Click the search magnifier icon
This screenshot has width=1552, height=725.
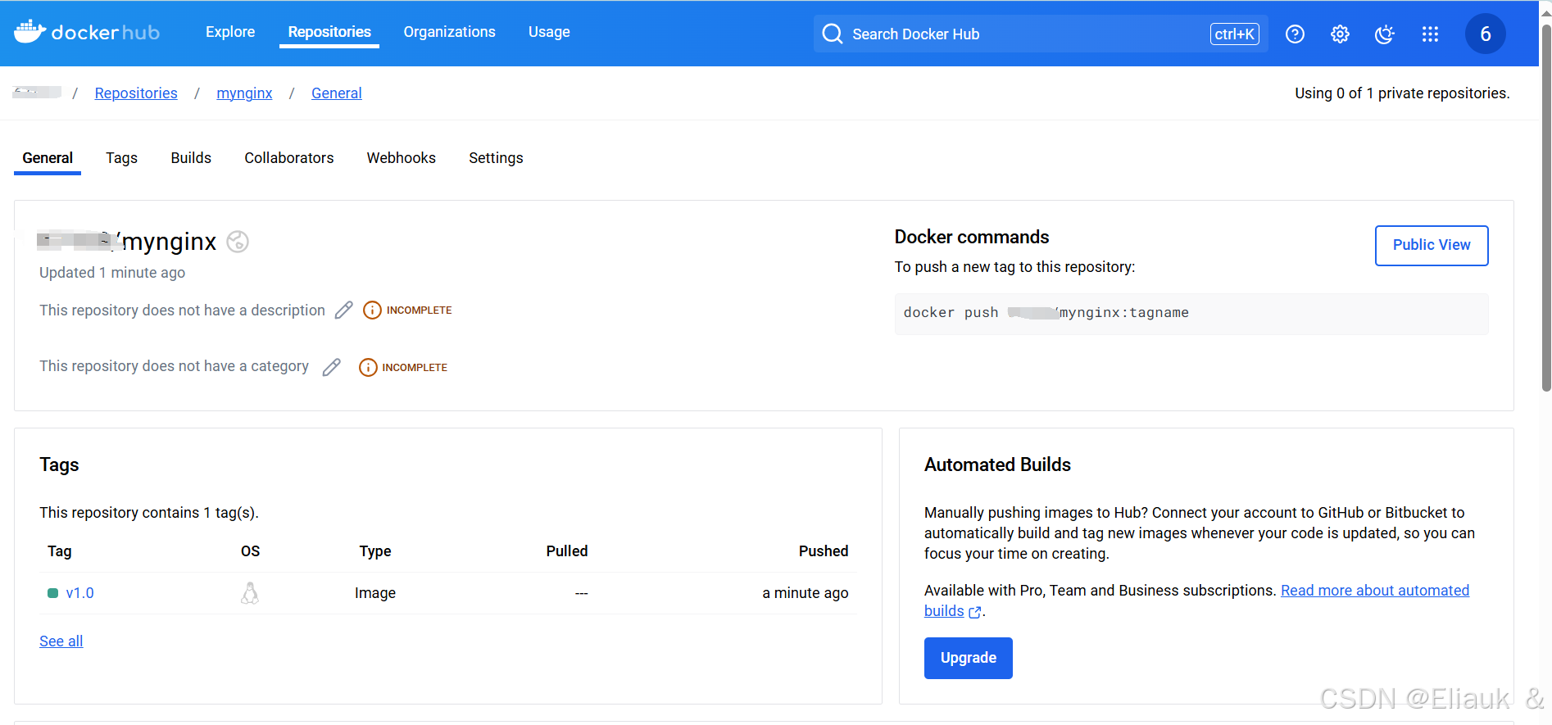[x=833, y=34]
